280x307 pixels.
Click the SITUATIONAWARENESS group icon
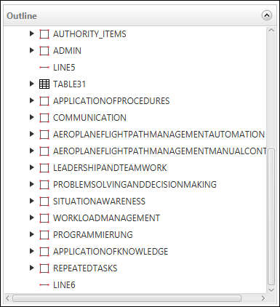tap(44, 202)
